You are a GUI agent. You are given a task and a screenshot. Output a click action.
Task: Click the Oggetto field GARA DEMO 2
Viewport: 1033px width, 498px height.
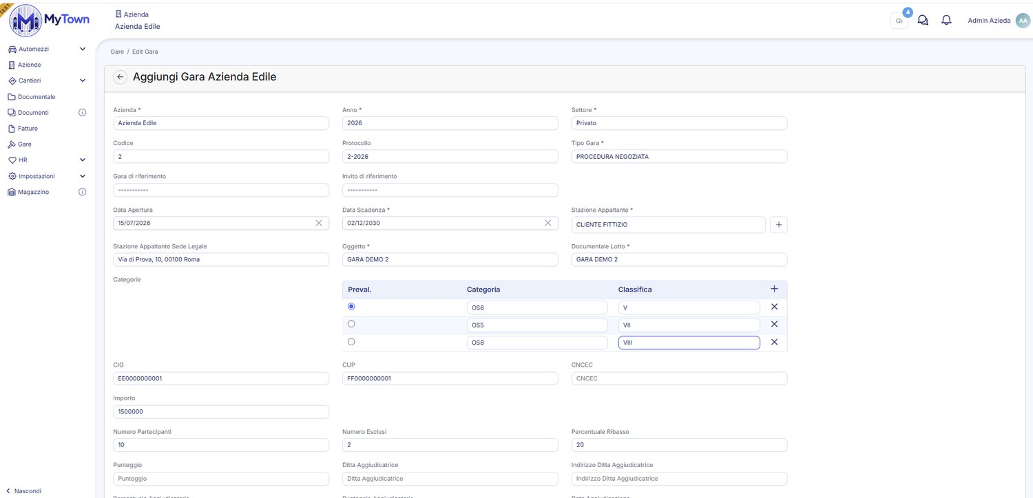pos(450,259)
